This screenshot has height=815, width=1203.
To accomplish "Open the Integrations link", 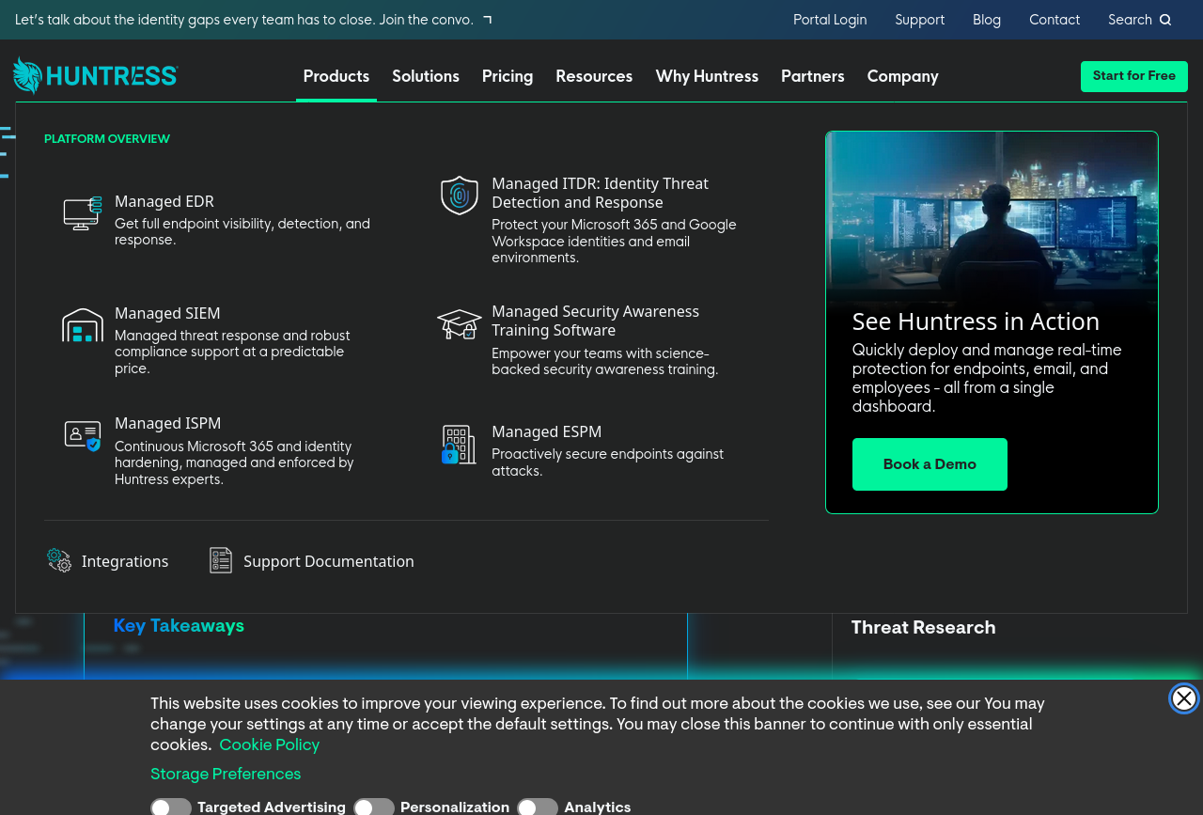I will 125,561.
